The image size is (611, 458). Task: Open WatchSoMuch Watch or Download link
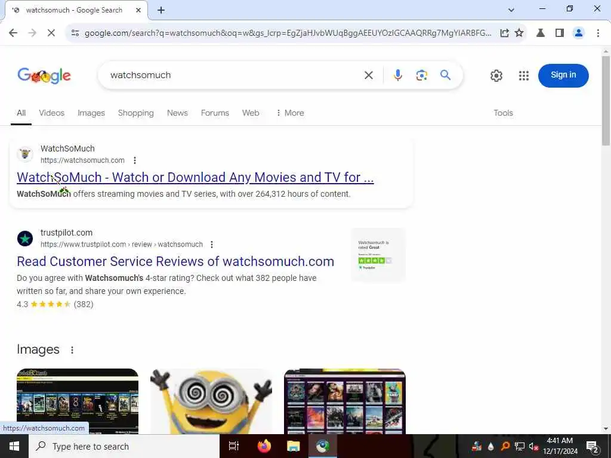(195, 177)
